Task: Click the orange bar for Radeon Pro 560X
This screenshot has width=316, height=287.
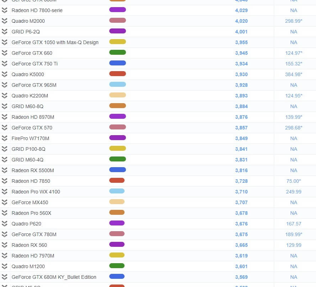Action: pos(117,212)
